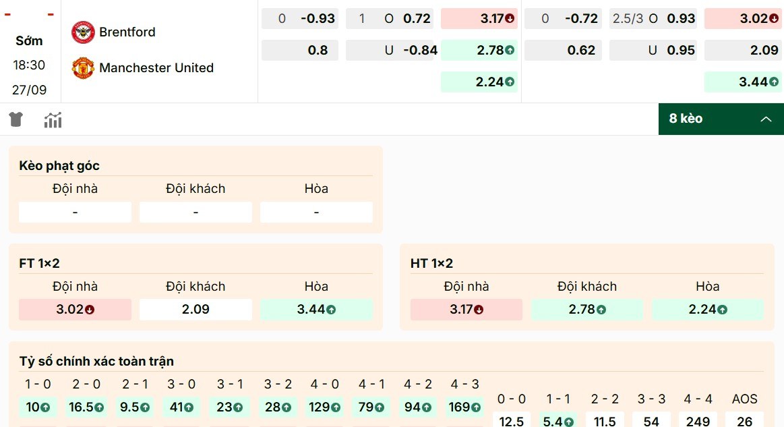Image resolution: width=784 pixels, height=427 pixels.
Task: Select the 3.44 Hòa odds in FT 1x2
Action: click(x=316, y=309)
